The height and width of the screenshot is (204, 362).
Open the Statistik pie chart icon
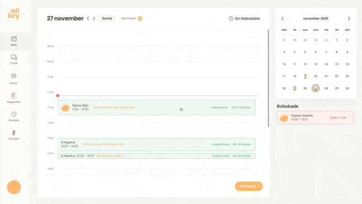click(14, 114)
